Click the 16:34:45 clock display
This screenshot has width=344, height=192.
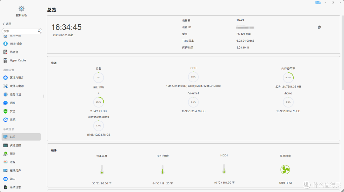67,27
